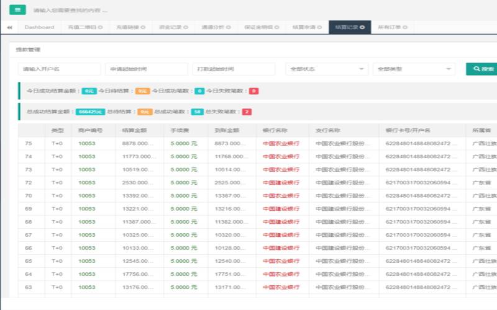Click the 广东省 province cell in row 72
Image resolution: width=497 pixels, height=310 pixels.
(x=481, y=182)
